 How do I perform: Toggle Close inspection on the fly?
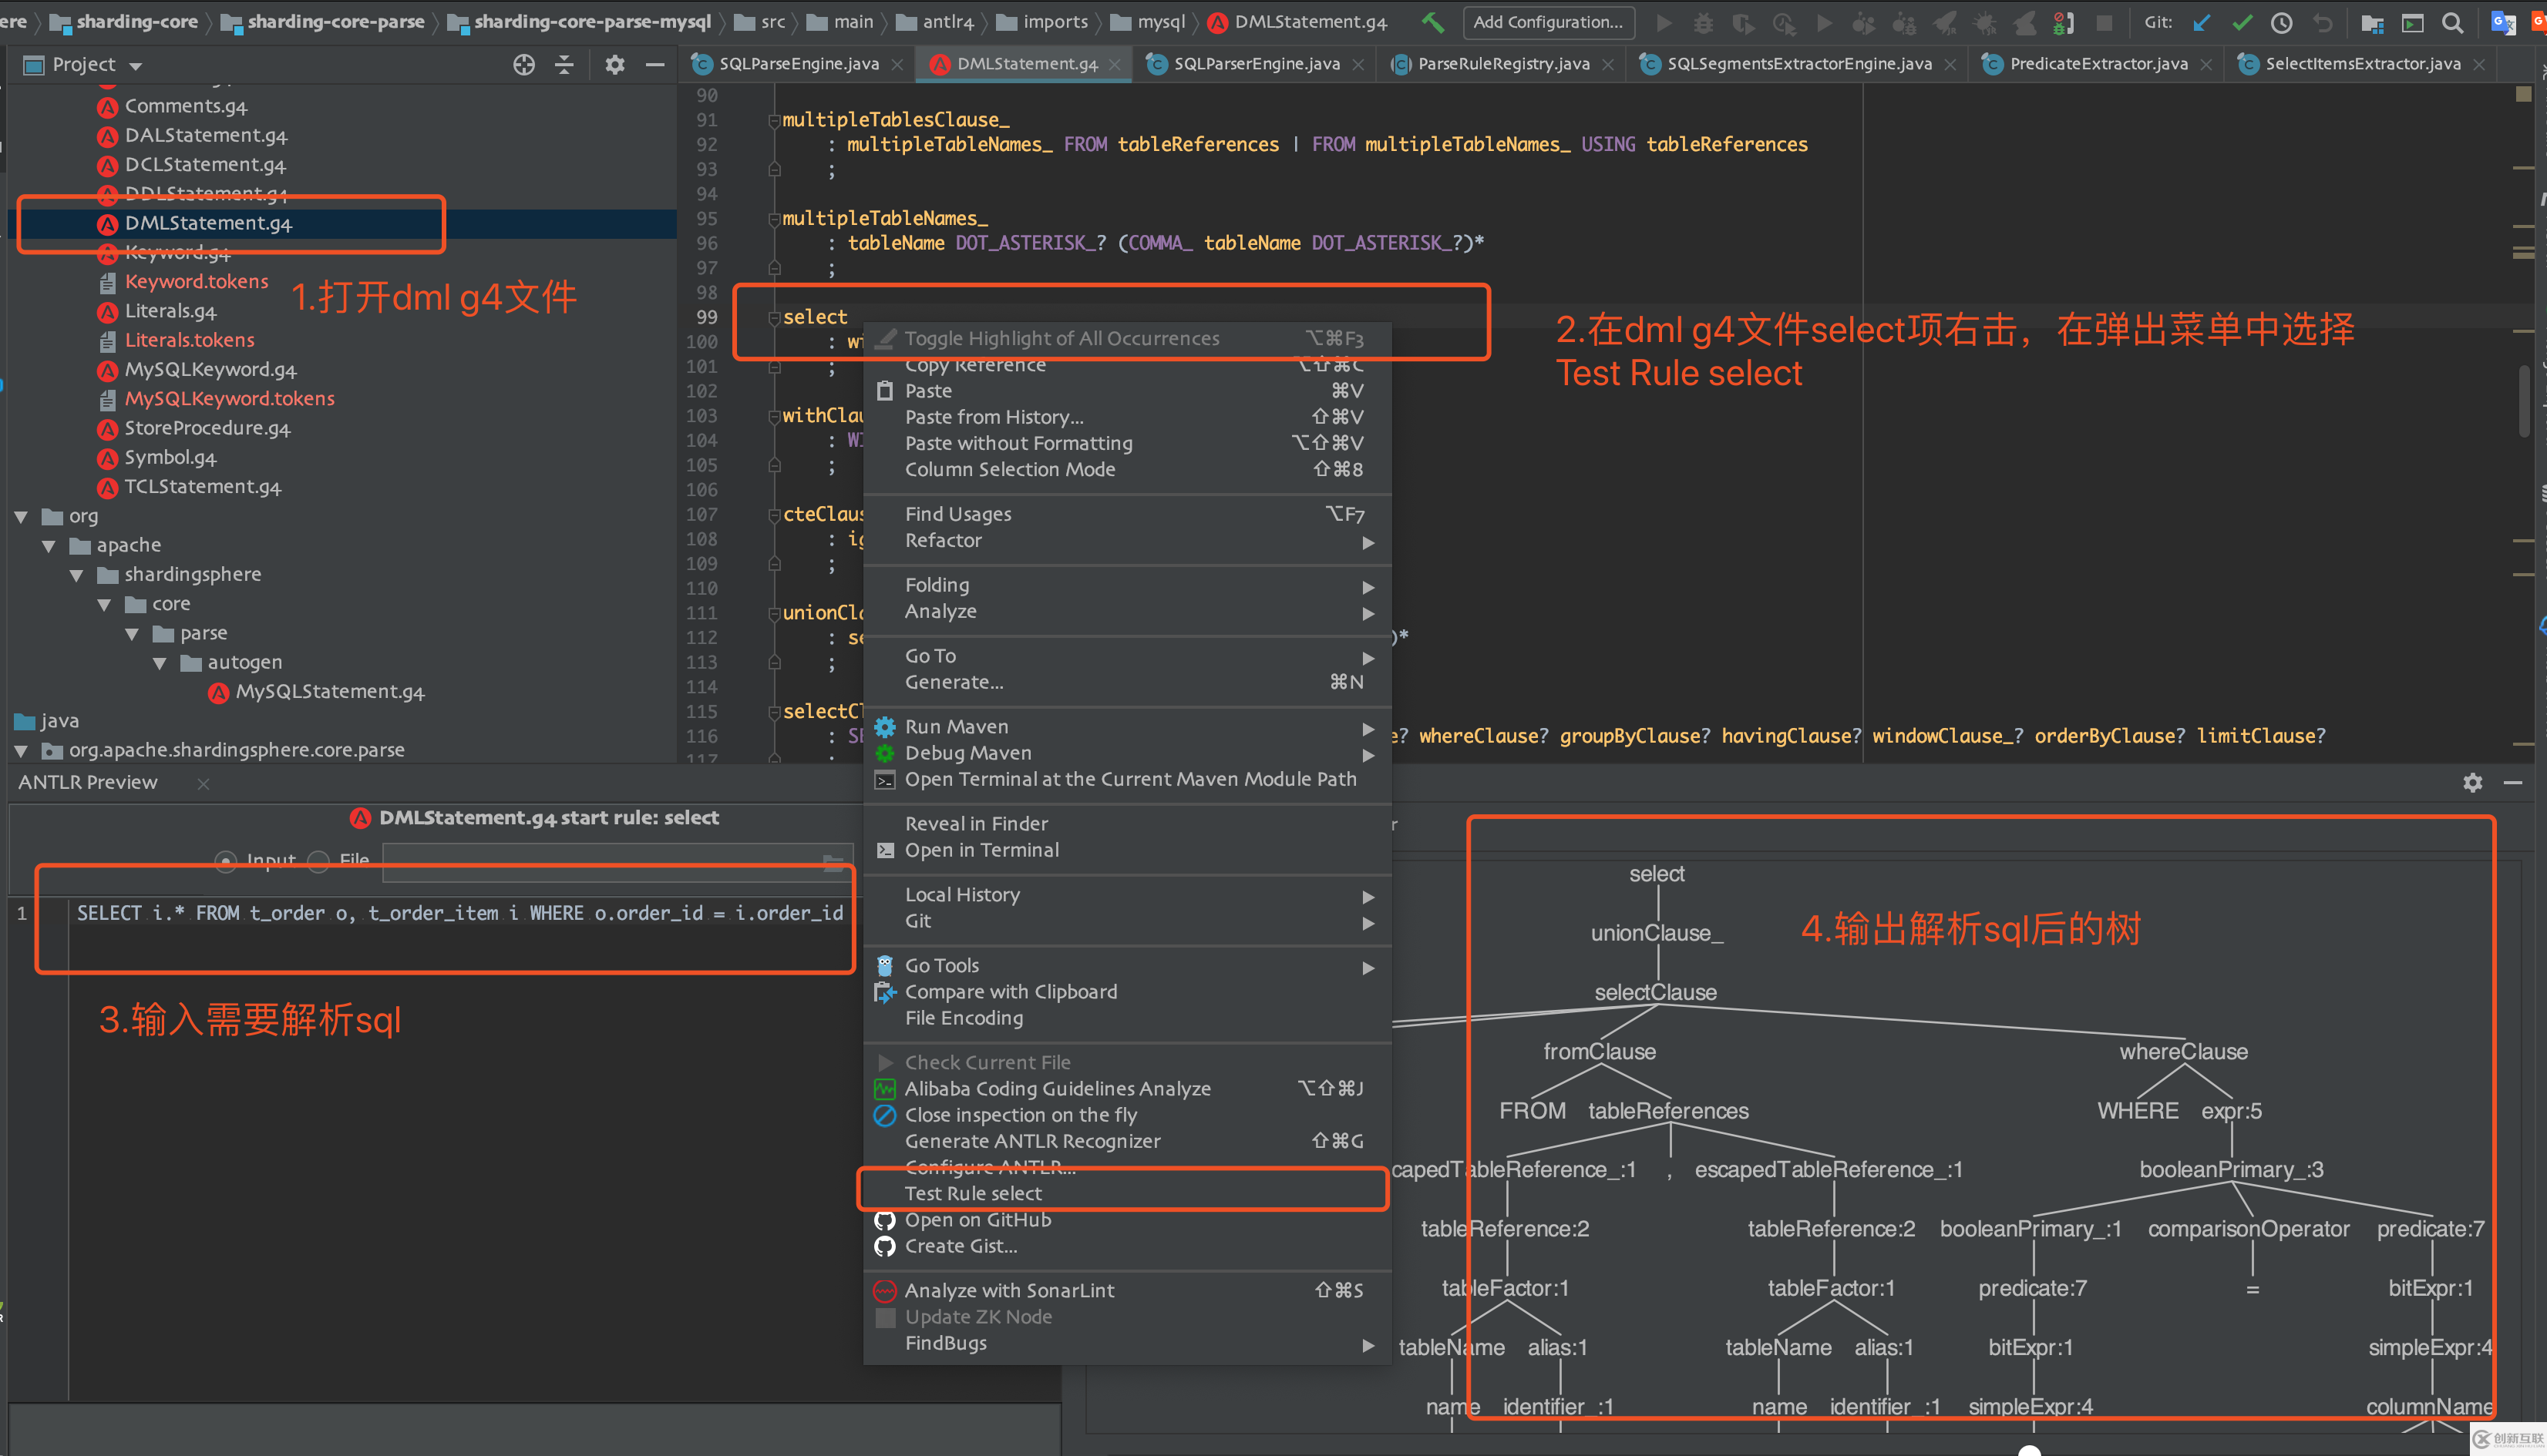(1126, 1115)
